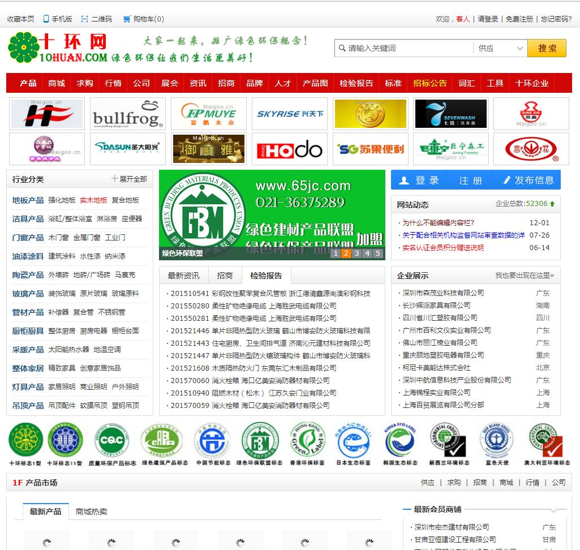Open 招标公告 in the navigation bar
580x550 pixels.
coord(430,83)
